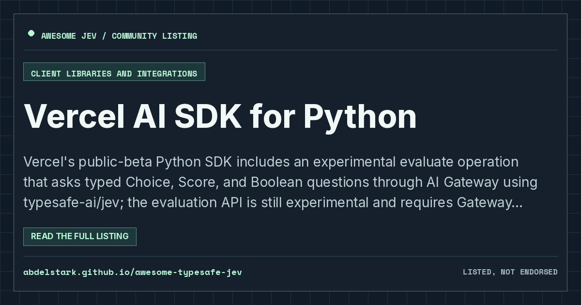Click the Vercel AI SDK for Python title
This screenshot has height=305, width=581.
tap(220, 117)
